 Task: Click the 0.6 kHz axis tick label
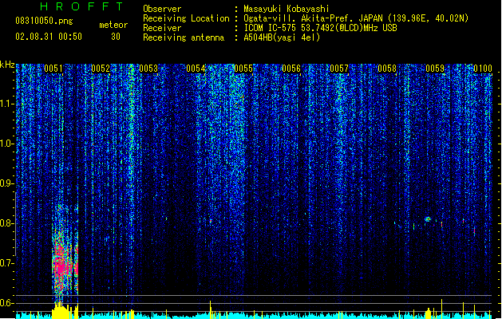(6, 303)
